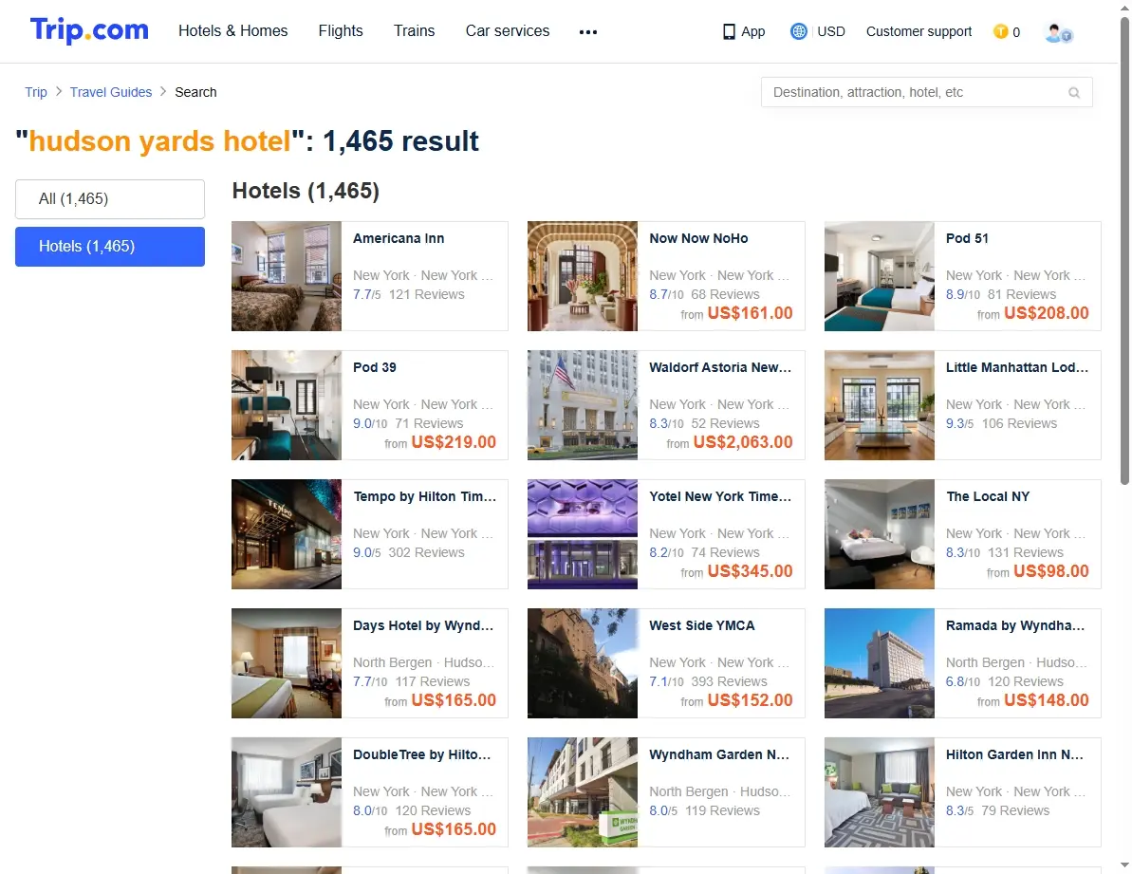Click the Now Now NoHo title
This screenshot has height=874, width=1132.
pyautogui.click(x=698, y=238)
